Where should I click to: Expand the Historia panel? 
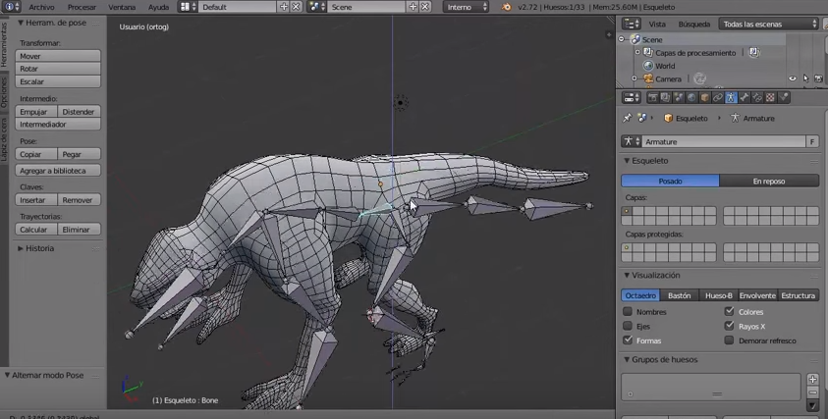[x=21, y=248]
